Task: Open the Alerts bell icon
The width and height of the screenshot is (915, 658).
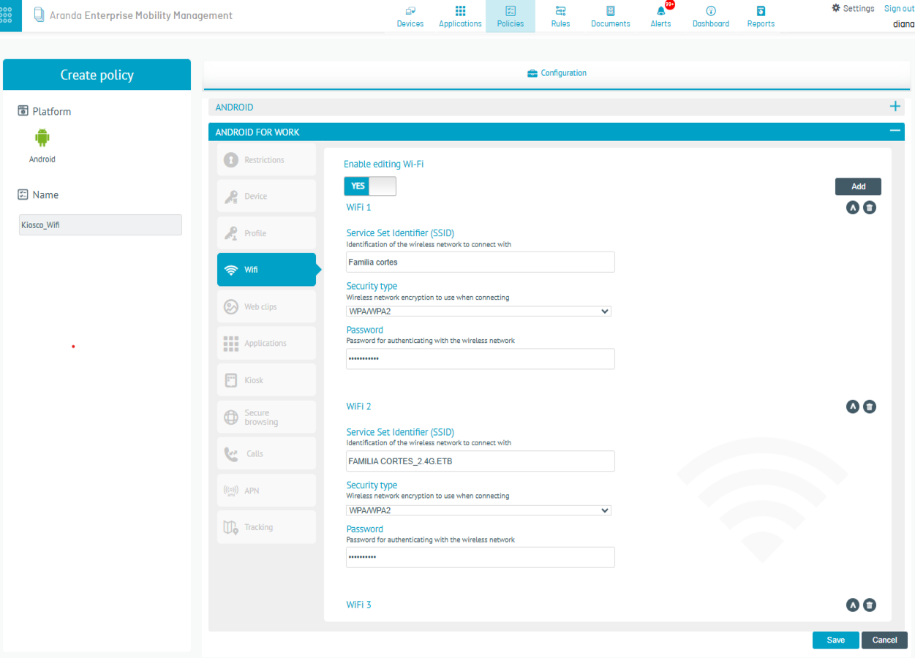Action: pos(661,11)
